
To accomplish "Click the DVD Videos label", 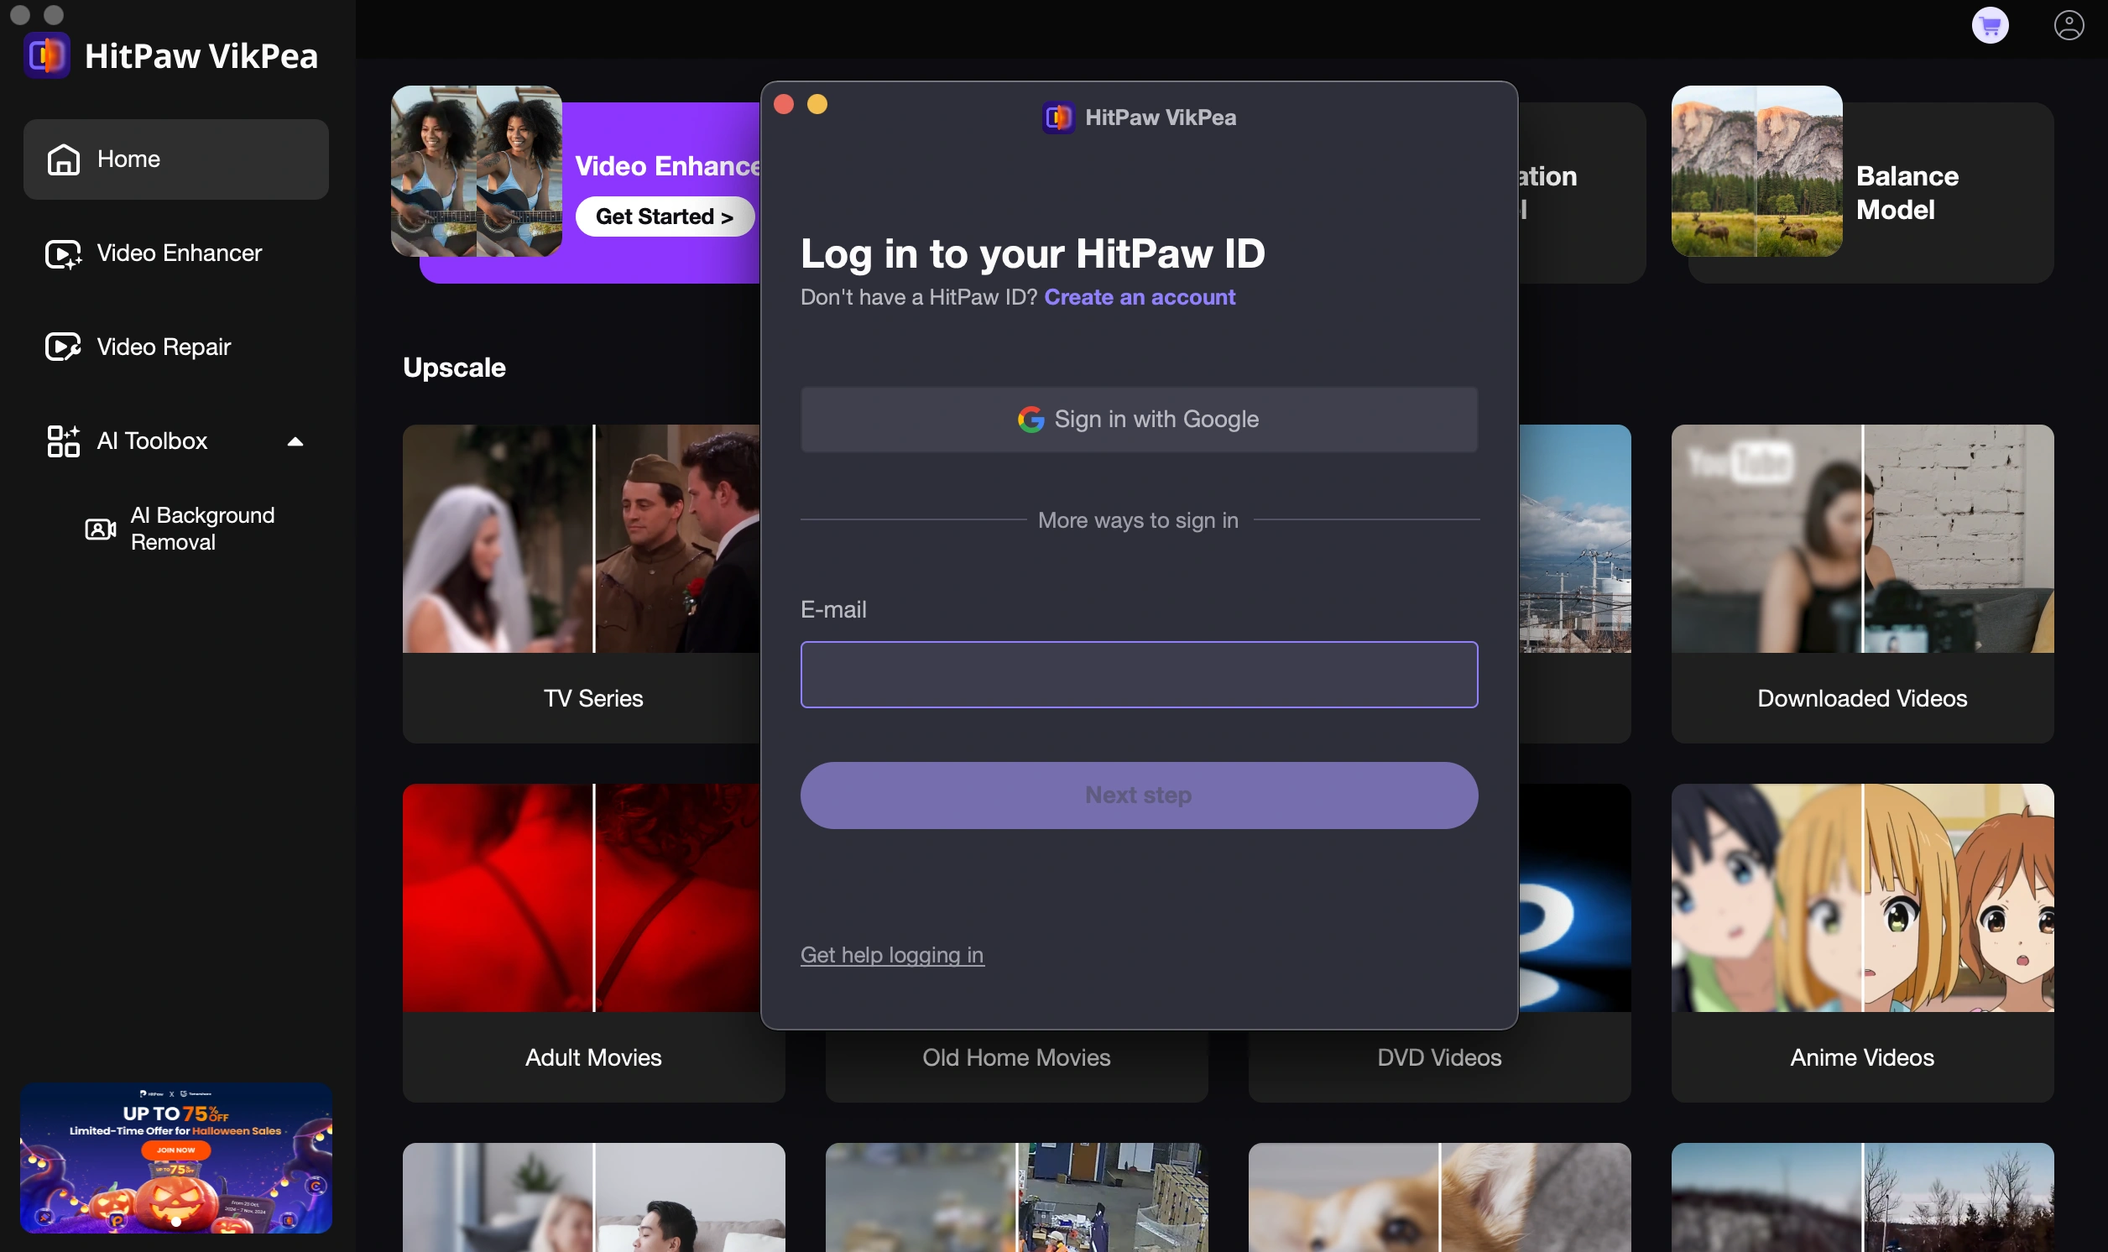I will click(x=1439, y=1058).
